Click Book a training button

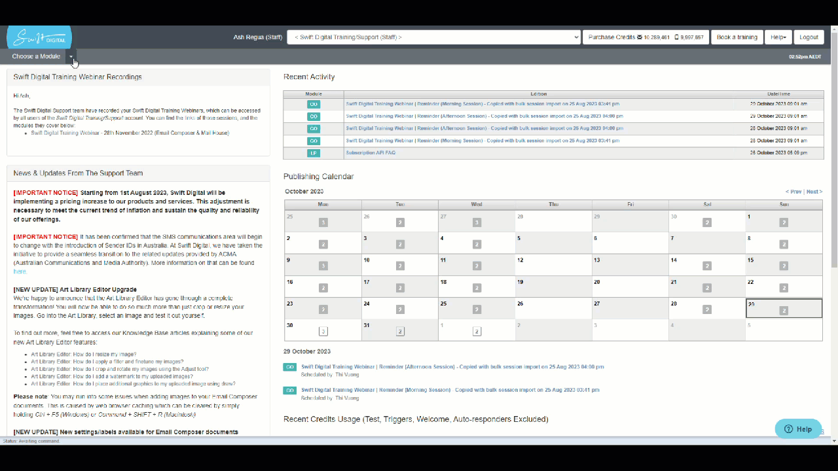click(x=737, y=37)
